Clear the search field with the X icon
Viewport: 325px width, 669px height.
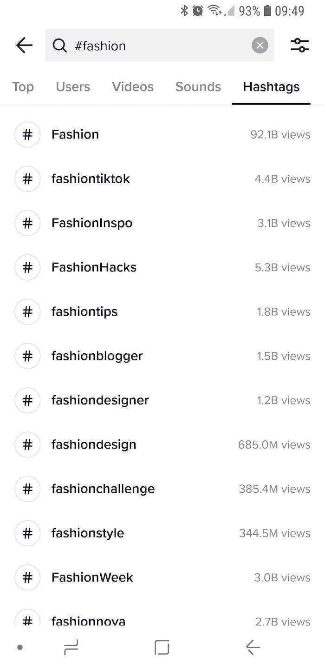[x=260, y=45]
